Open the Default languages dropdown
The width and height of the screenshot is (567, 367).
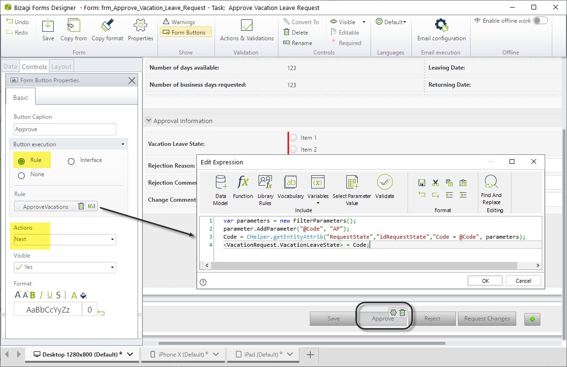click(x=391, y=22)
